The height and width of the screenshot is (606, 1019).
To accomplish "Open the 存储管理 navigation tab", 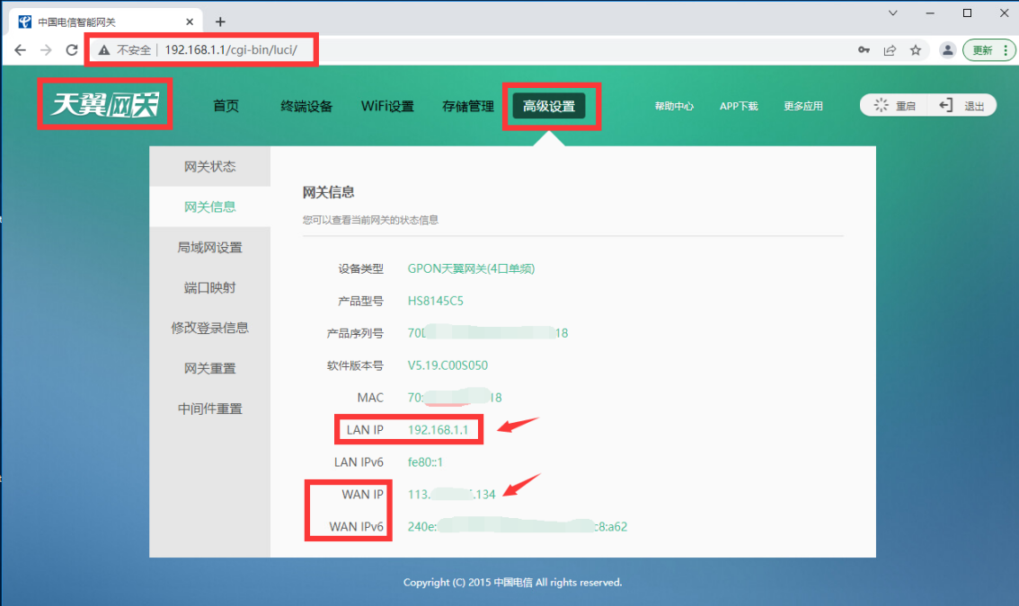I will [x=468, y=106].
